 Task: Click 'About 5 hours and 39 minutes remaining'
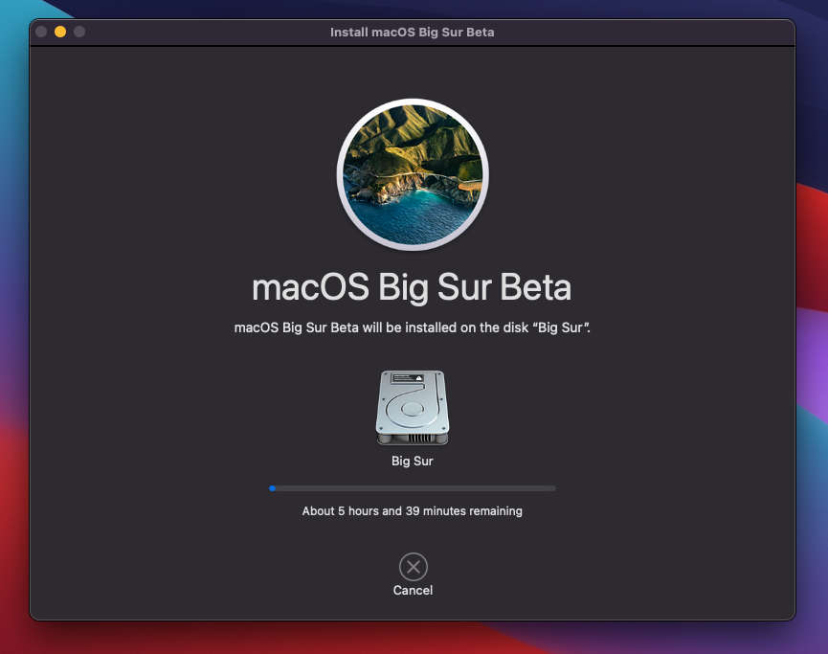(x=413, y=511)
